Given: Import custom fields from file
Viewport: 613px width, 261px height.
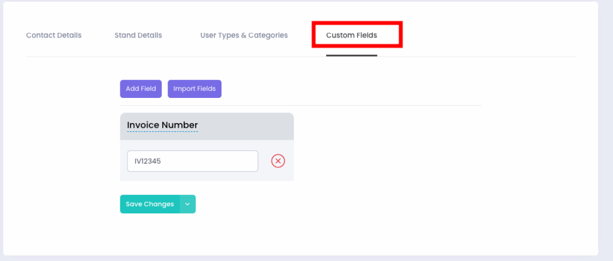Looking at the screenshot, I should click(x=195, y=89).
